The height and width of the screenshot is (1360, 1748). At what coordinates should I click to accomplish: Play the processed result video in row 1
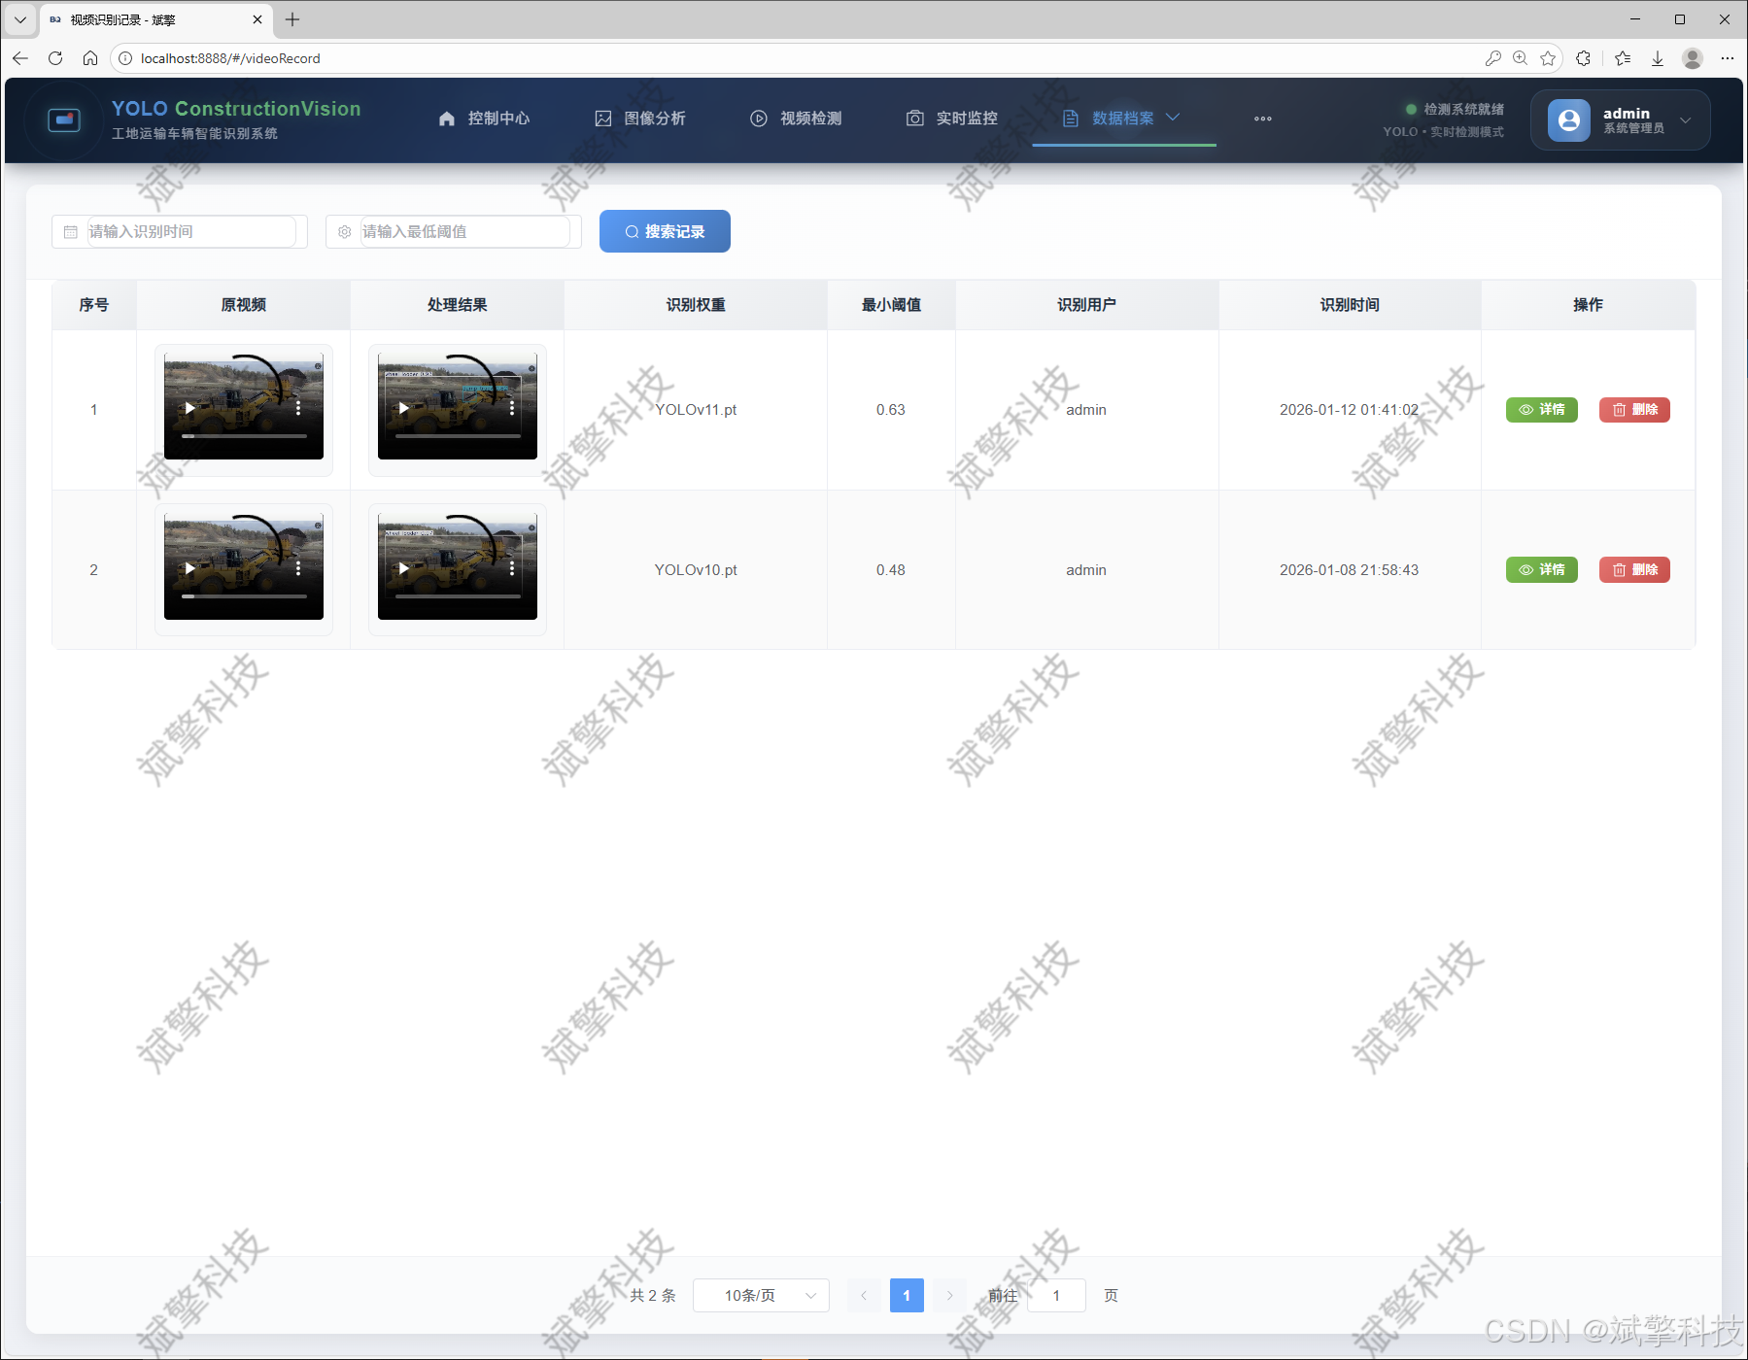click(x=404, y=408)
